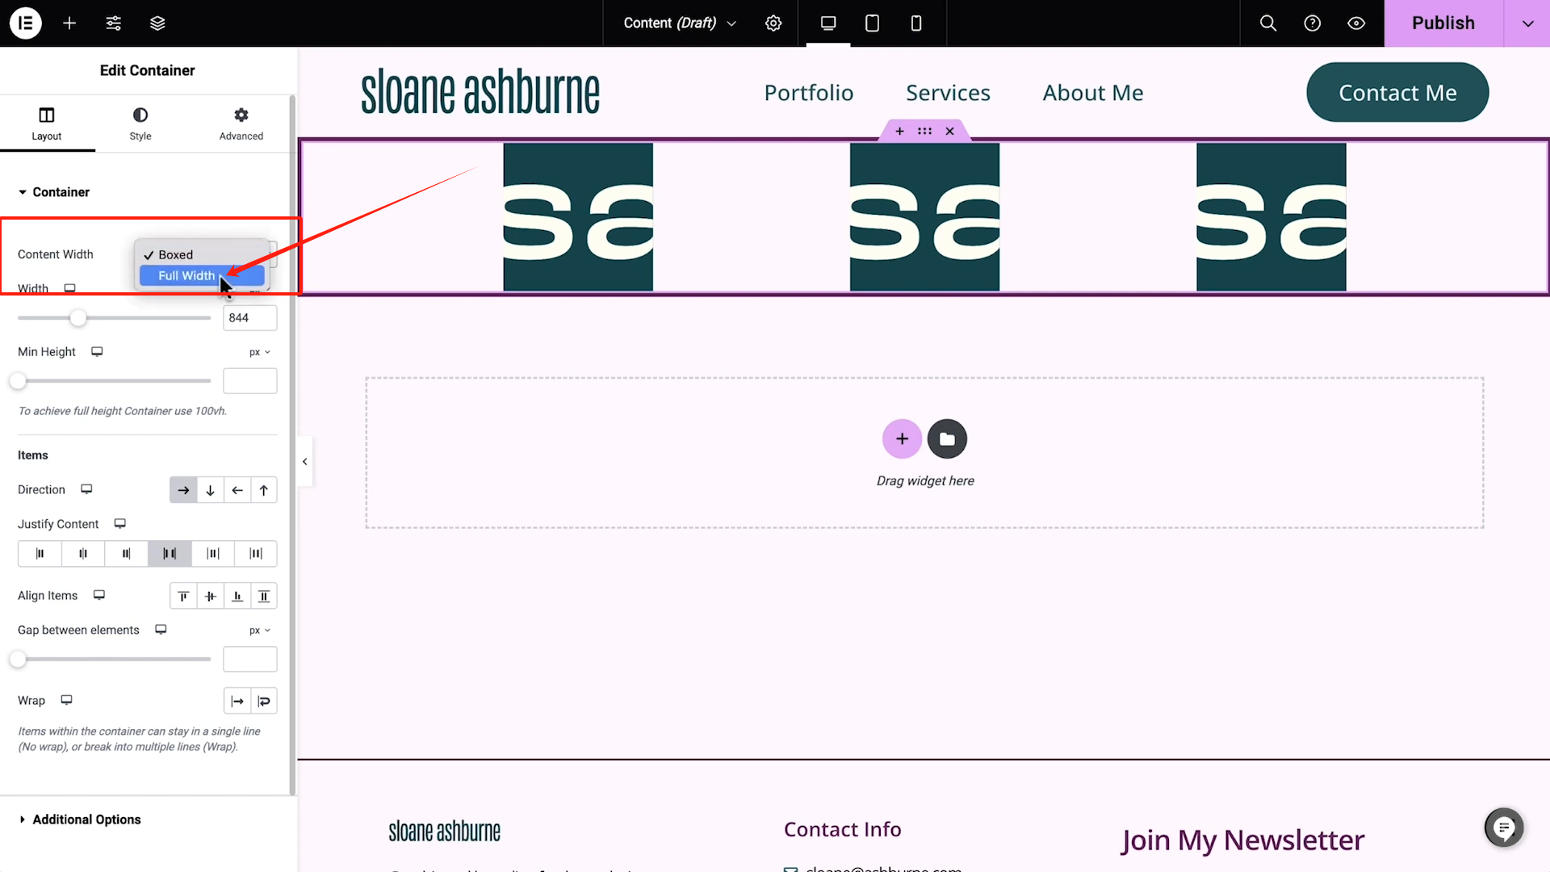Open the Finder search icon
This screenshot has width=1550, height=872.
click(x=1268, y=23)
